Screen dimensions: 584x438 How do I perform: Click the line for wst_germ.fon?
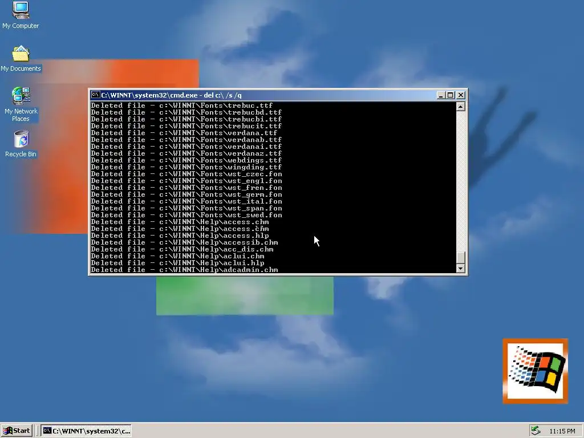tap(186, 194)
